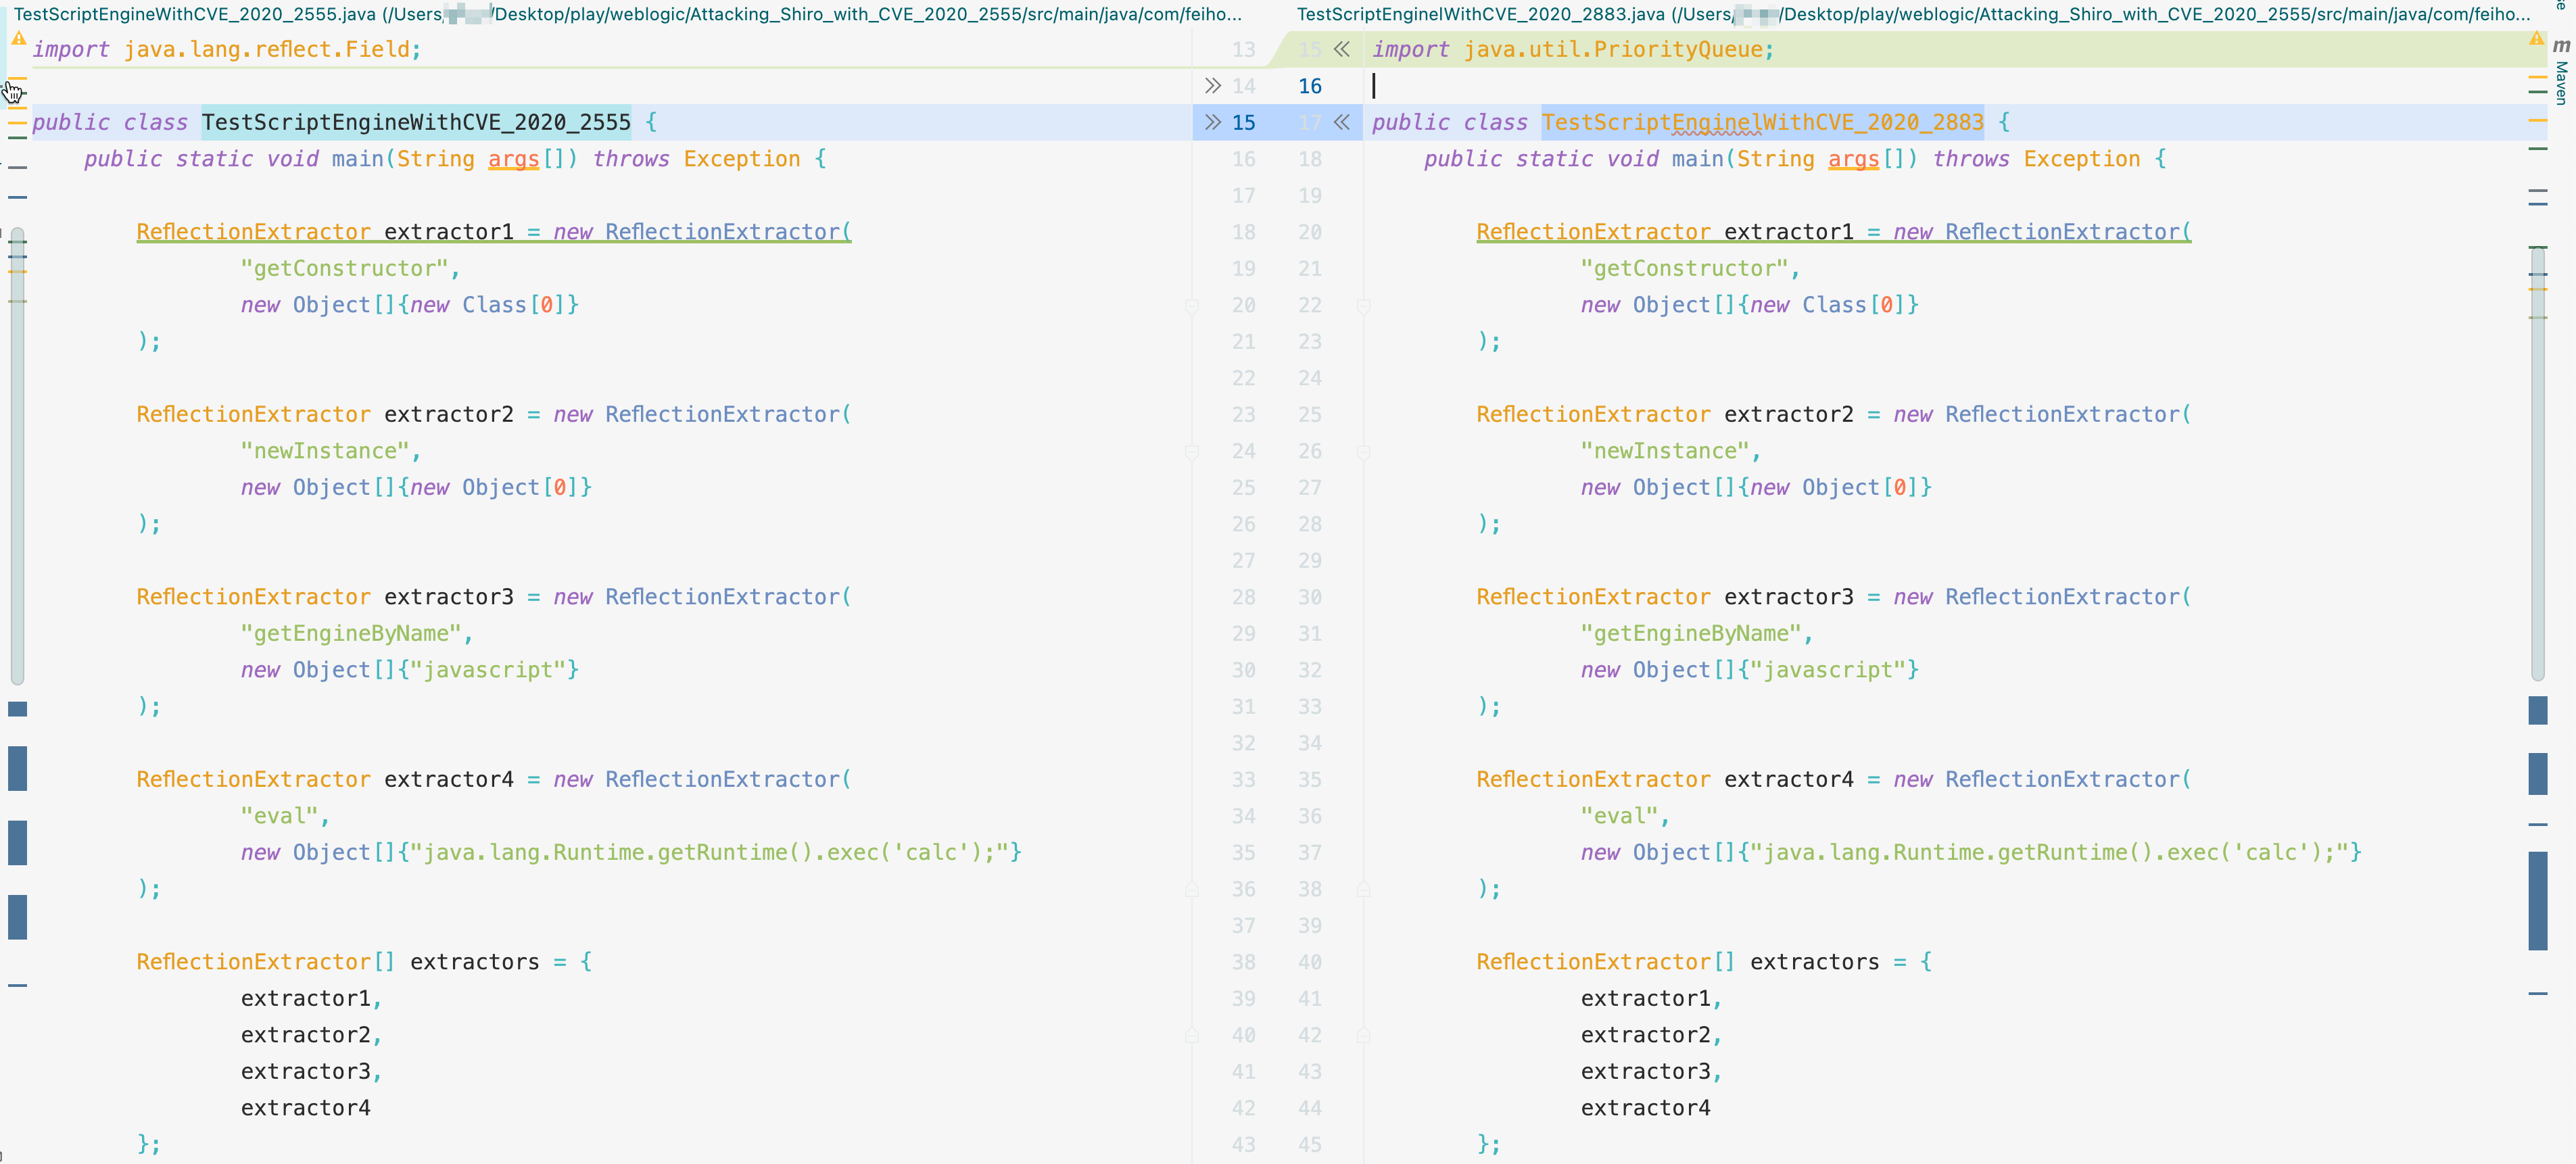Open the Maven tool window icon
Screen dimensions: 2576x1164
pyautogui.click(x=2561, y=46)
